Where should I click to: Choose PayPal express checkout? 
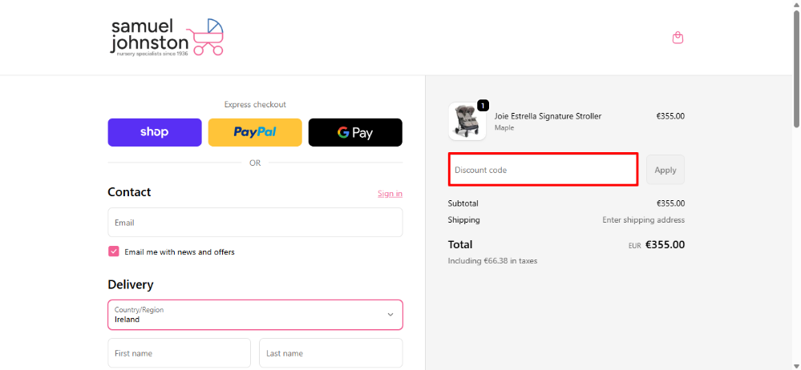255,132
